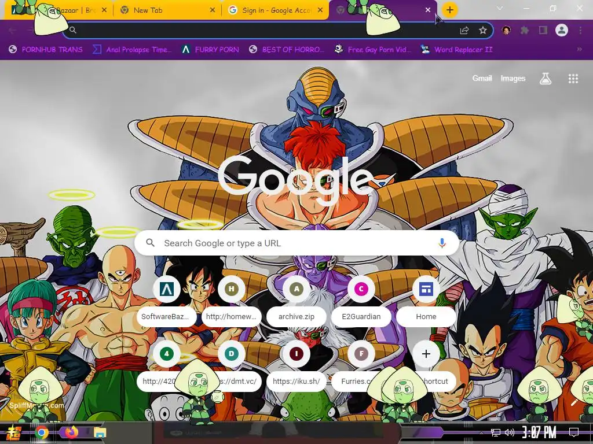Open the tab search dropdown chevron

[x=500, y=8]
